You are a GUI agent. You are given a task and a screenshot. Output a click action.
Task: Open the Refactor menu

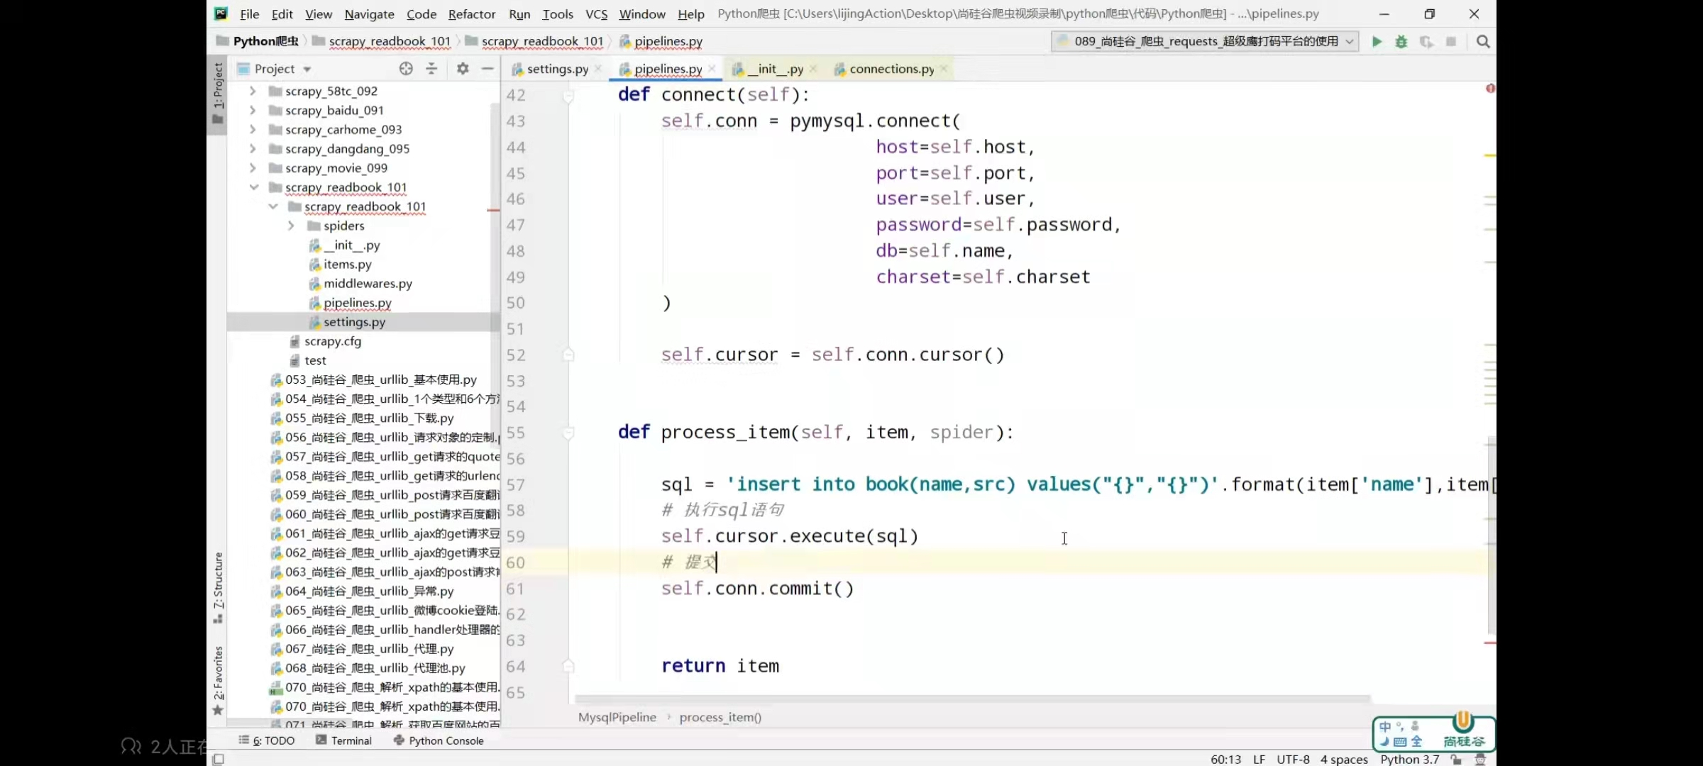[x=471, y=14]
